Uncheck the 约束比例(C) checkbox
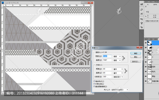 [94, 84]
